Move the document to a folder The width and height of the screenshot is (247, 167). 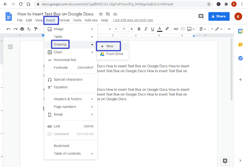point(108,14)
